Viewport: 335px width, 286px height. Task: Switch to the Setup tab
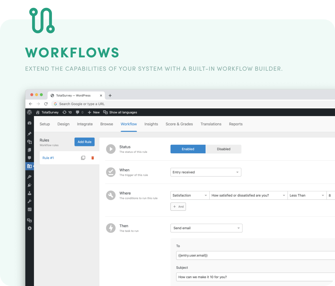pos(45,124)
